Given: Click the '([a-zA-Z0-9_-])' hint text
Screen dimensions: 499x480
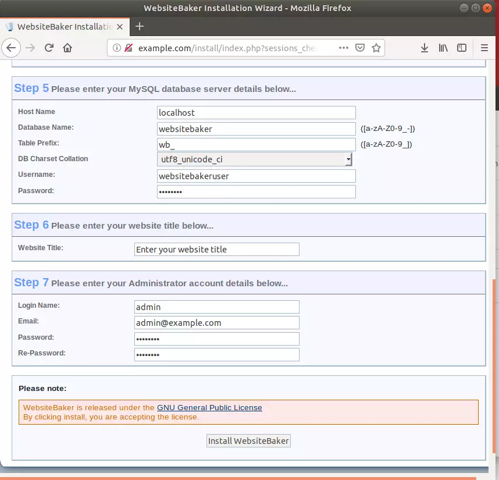Looking at the screenshot, I should tap(387, 129).
